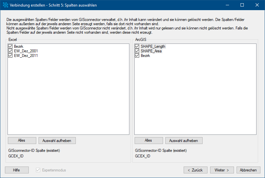The image size is (265, 178).
Task: Close the Verbindung erstellen dialog
Action: point(257,5)
